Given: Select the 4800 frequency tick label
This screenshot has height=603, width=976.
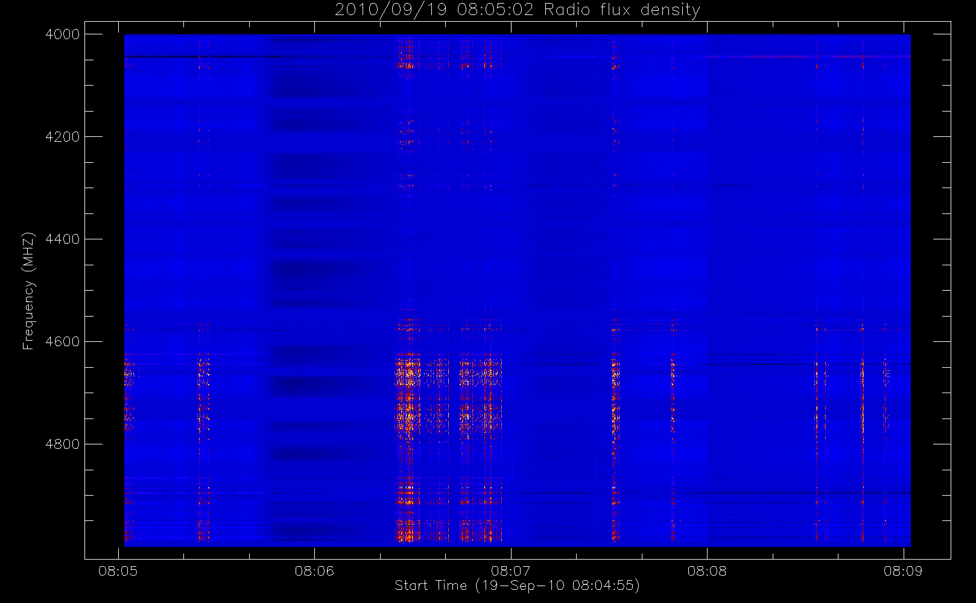Looking at the screenshot, I should [x=63, y=444].
